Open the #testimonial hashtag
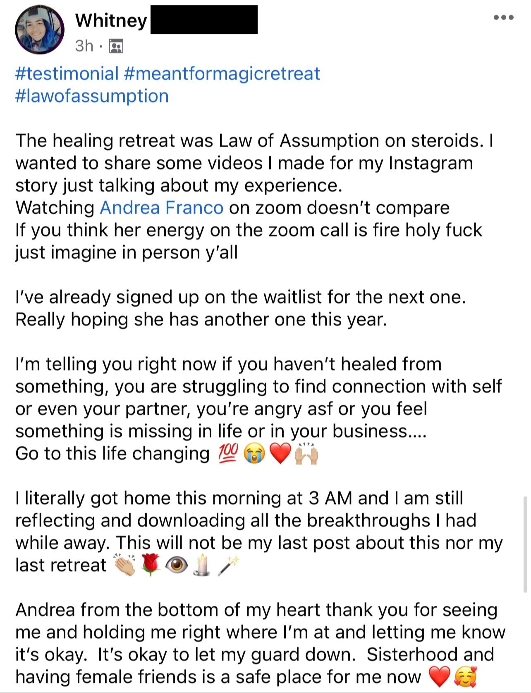This screenshot has width=531, height=693. point(67,74)
